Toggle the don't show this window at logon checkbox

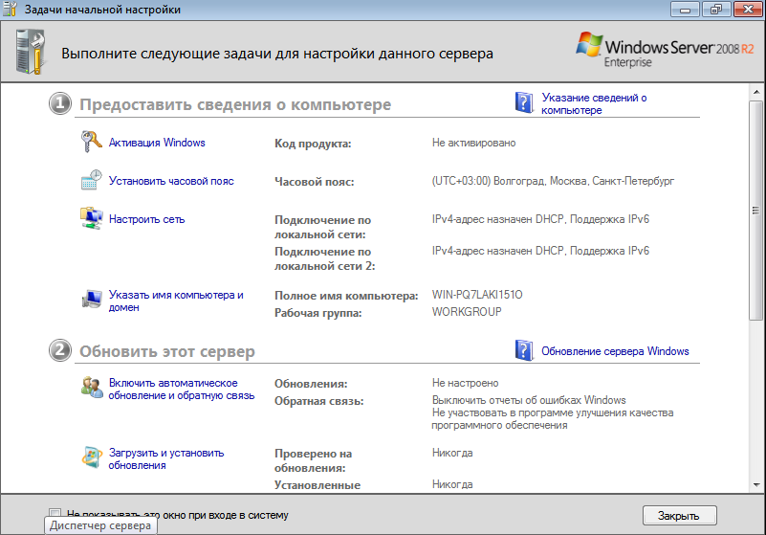(x=55, y=513)
